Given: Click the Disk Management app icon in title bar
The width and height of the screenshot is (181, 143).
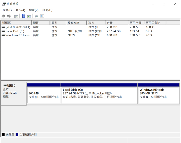Looking at the screenshot, I should coord(4,4).
